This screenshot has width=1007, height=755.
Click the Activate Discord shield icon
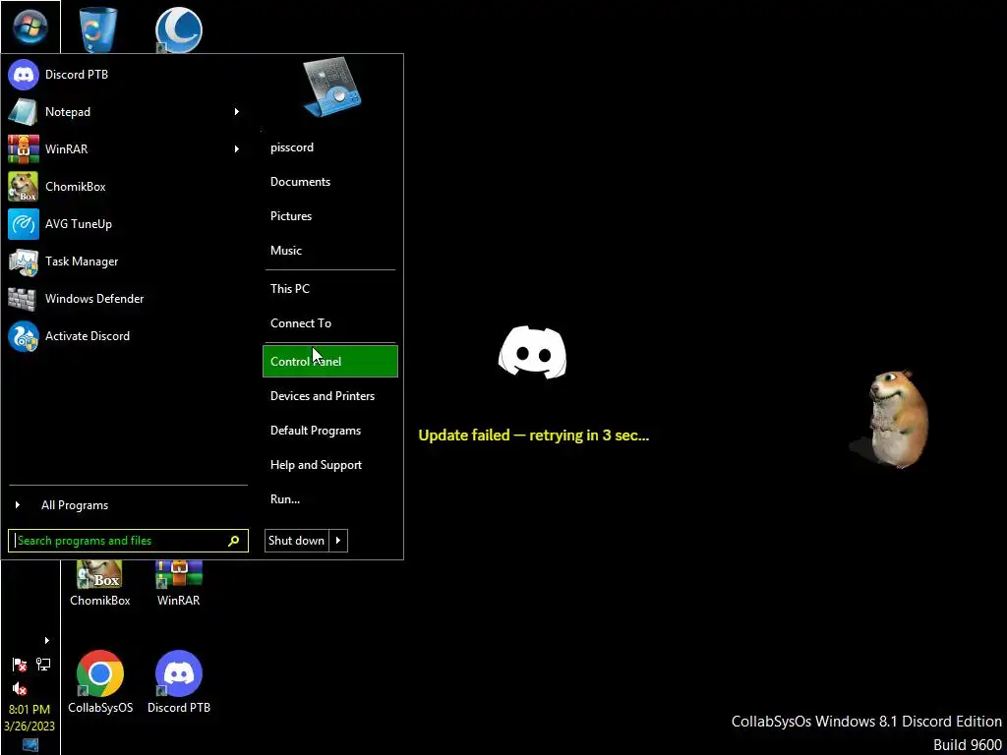24,336
